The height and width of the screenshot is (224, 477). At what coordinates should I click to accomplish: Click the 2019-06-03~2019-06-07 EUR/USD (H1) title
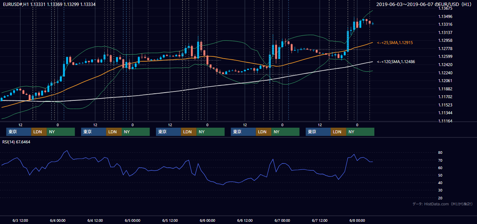click(424, 4)
